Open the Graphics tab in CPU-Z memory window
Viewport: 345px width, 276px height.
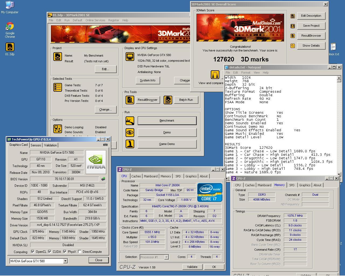pyautogui.click(x=305, y=185)
